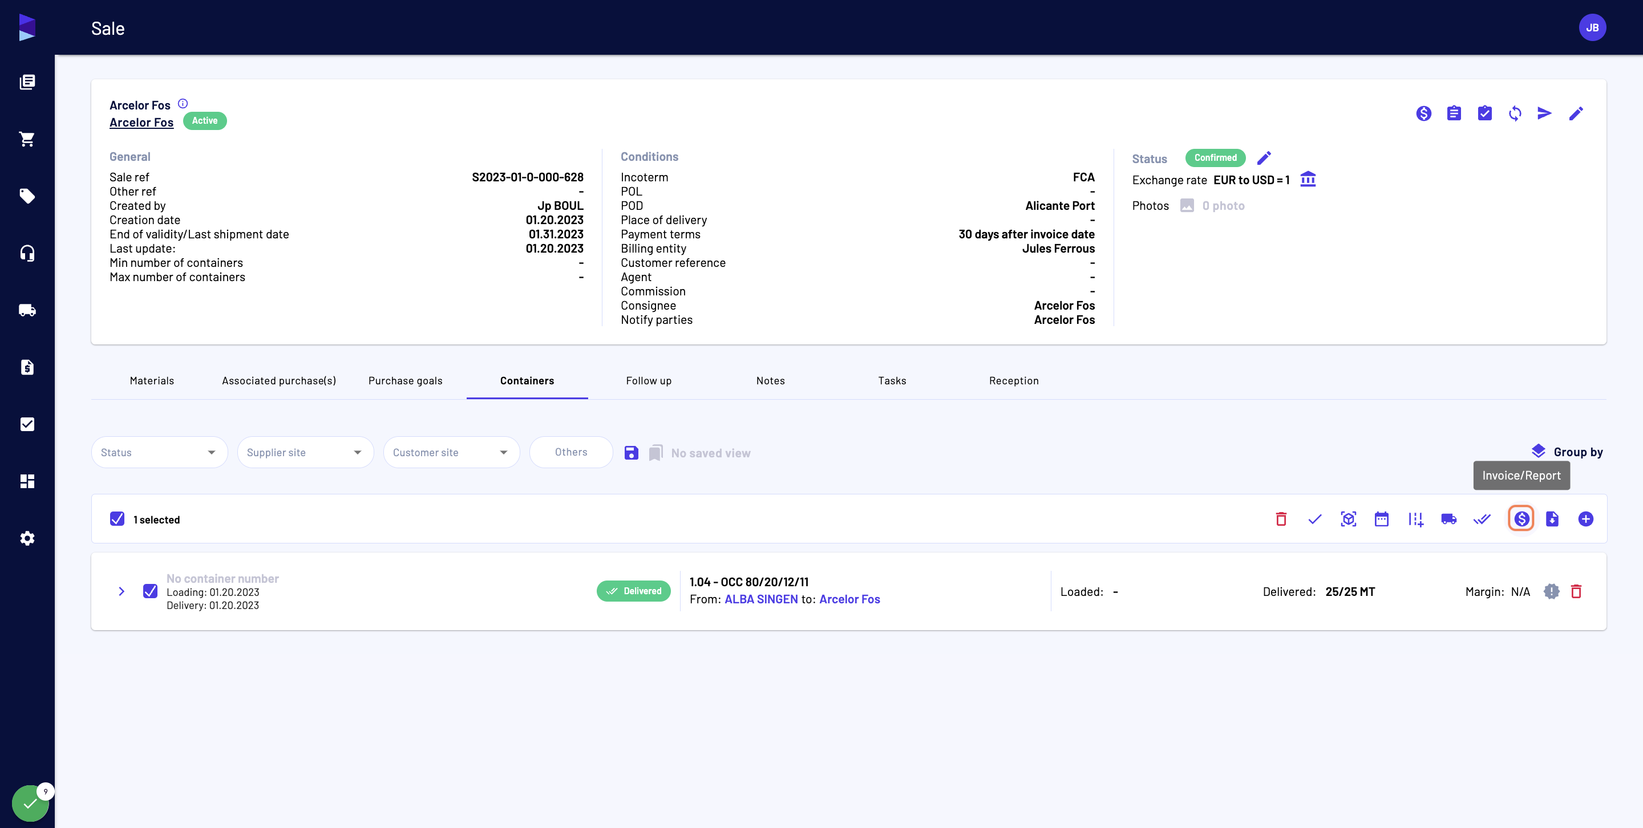Delete the Delivered container row with trash icon
The width and height of the screenshot is (1643, 828).
[x=1576, y=591]
